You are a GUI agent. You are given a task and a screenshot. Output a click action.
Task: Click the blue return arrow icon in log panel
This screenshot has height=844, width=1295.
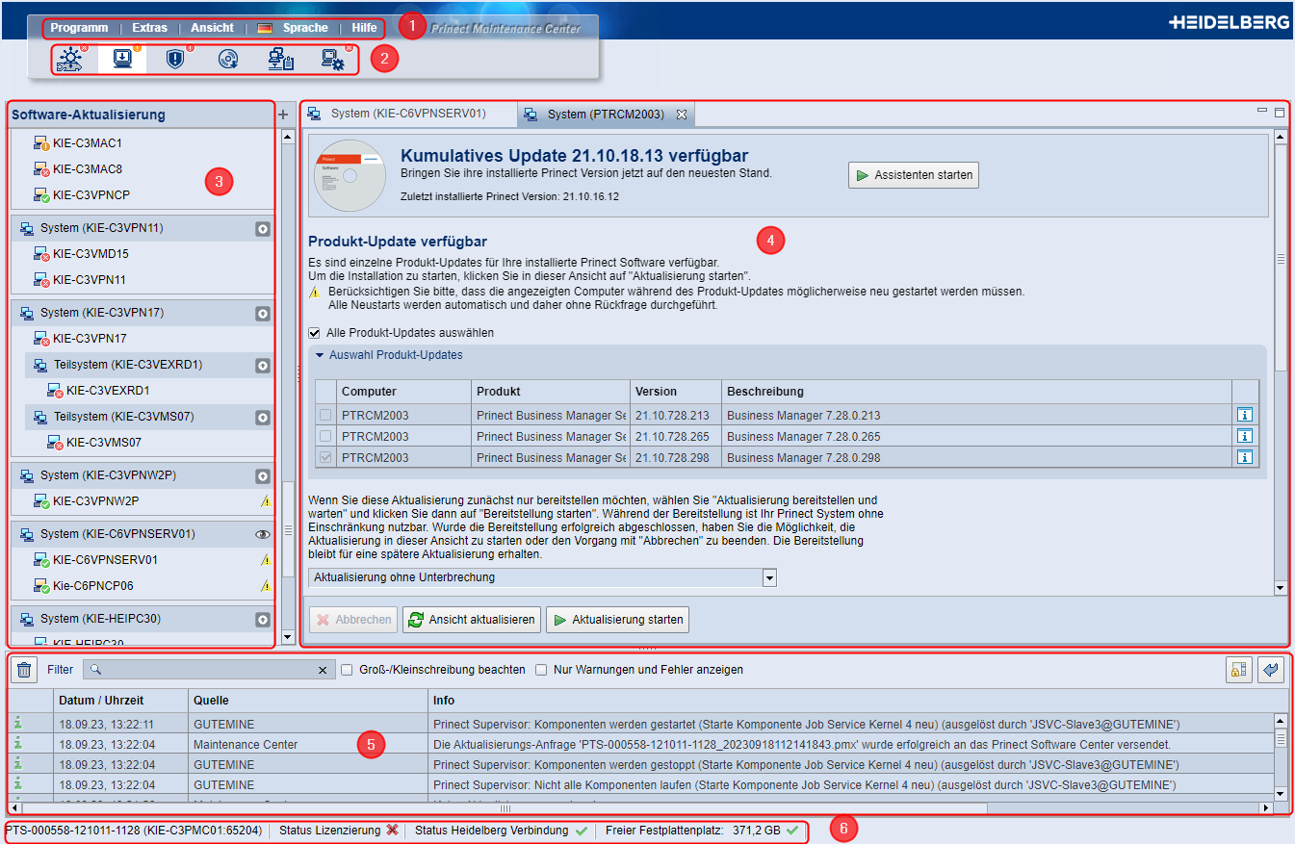pos(1271,670)
